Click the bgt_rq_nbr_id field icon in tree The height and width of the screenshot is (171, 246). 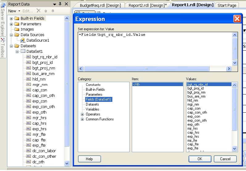click(x=28, y=56)
